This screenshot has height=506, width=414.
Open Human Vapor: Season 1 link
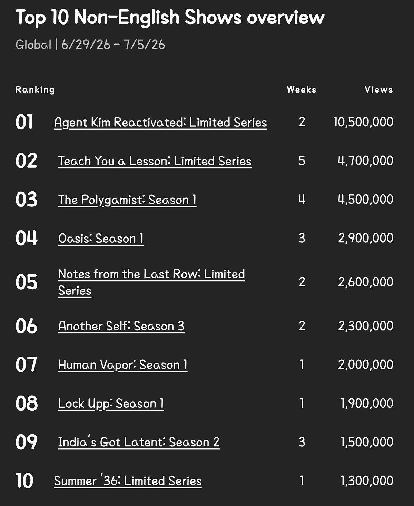point(123,364)
